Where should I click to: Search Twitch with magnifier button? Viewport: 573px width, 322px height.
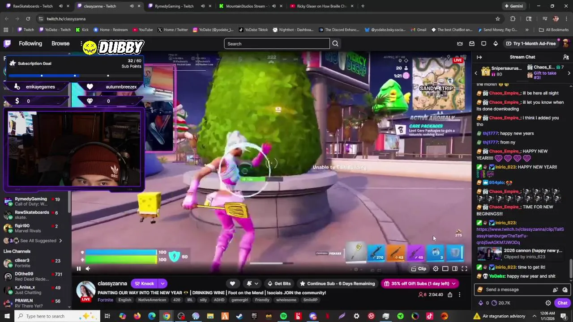click(x=335, y=43)
